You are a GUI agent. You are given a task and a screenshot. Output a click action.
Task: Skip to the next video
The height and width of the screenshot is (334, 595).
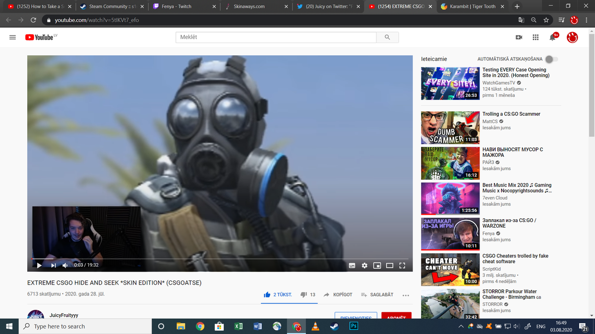click(x=53, y=265)
